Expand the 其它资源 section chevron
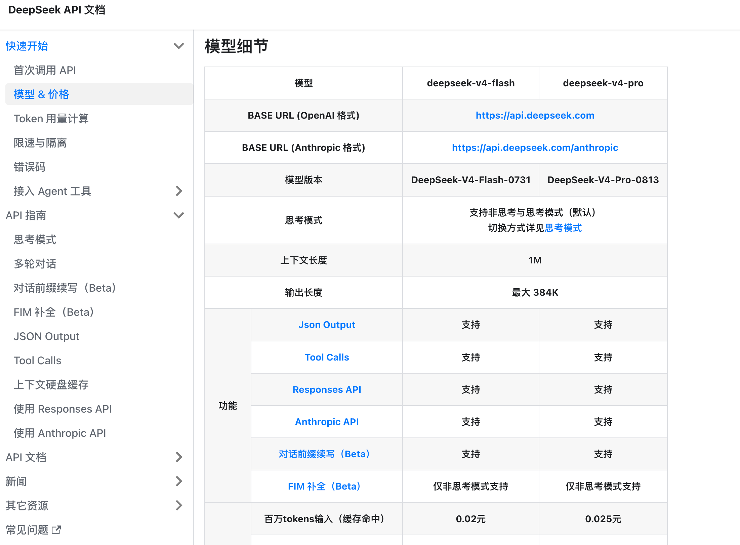Image resolution: width=740 pixels, height=545 pixels. pos(179,505)
